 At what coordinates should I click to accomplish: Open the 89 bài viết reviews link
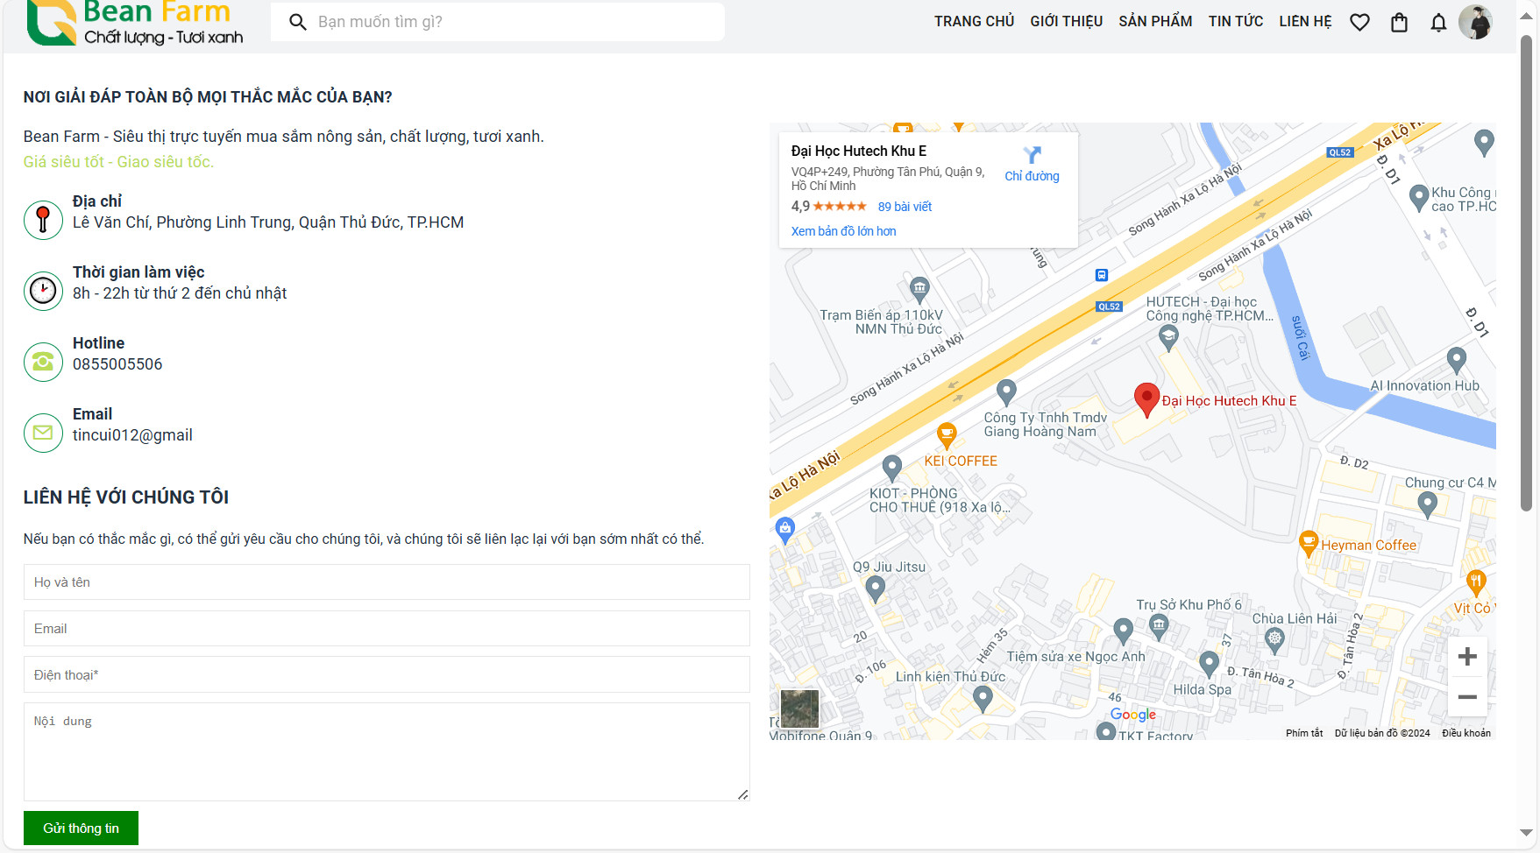click(905, 207)
